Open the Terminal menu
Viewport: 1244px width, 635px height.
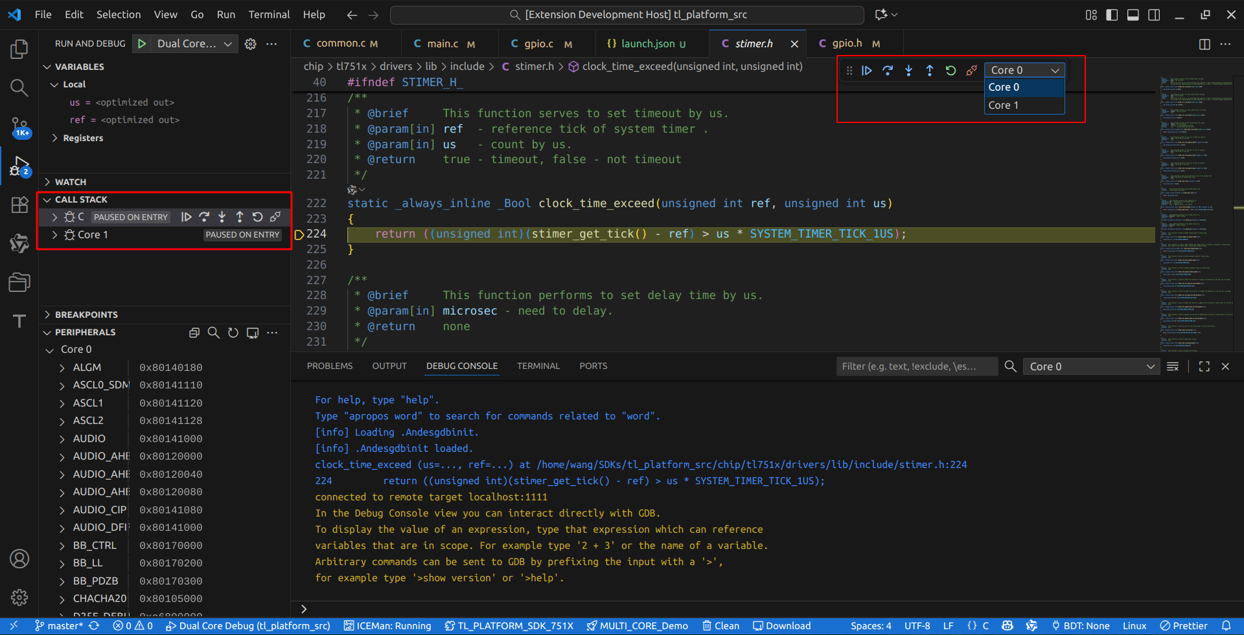(268, 14)
